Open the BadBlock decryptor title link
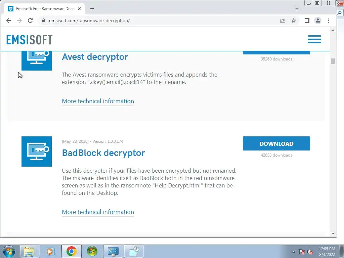 103,153
